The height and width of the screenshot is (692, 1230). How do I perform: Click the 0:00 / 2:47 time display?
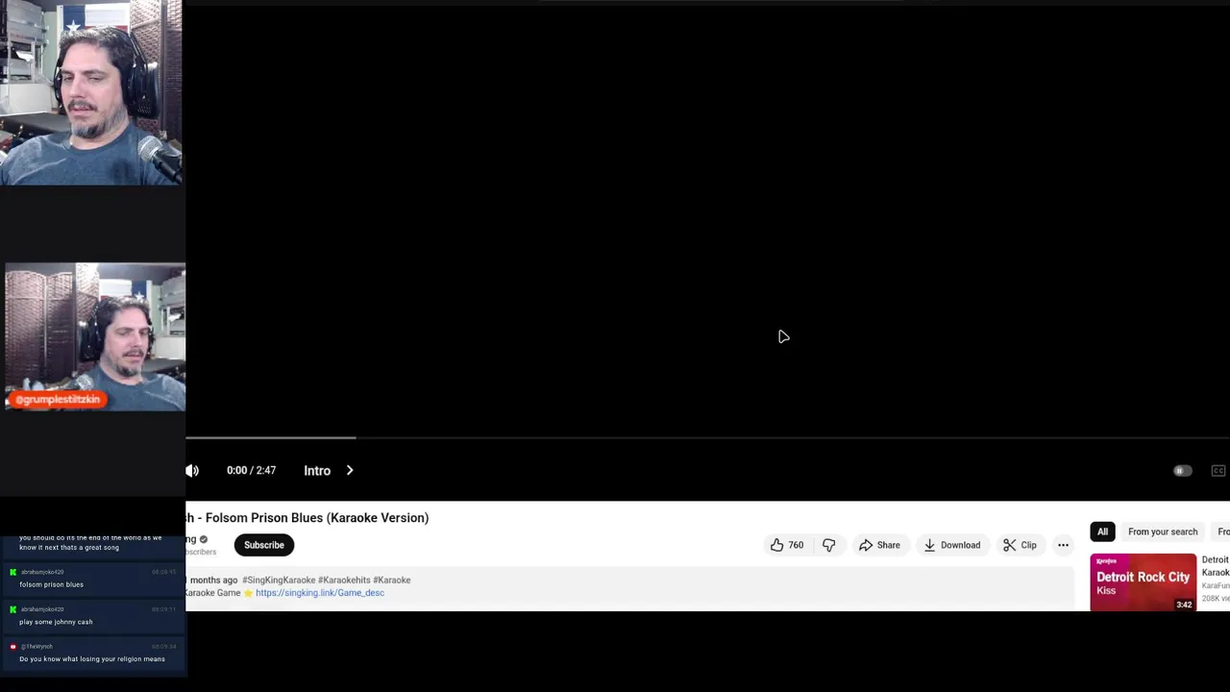[x=251, y=470]
